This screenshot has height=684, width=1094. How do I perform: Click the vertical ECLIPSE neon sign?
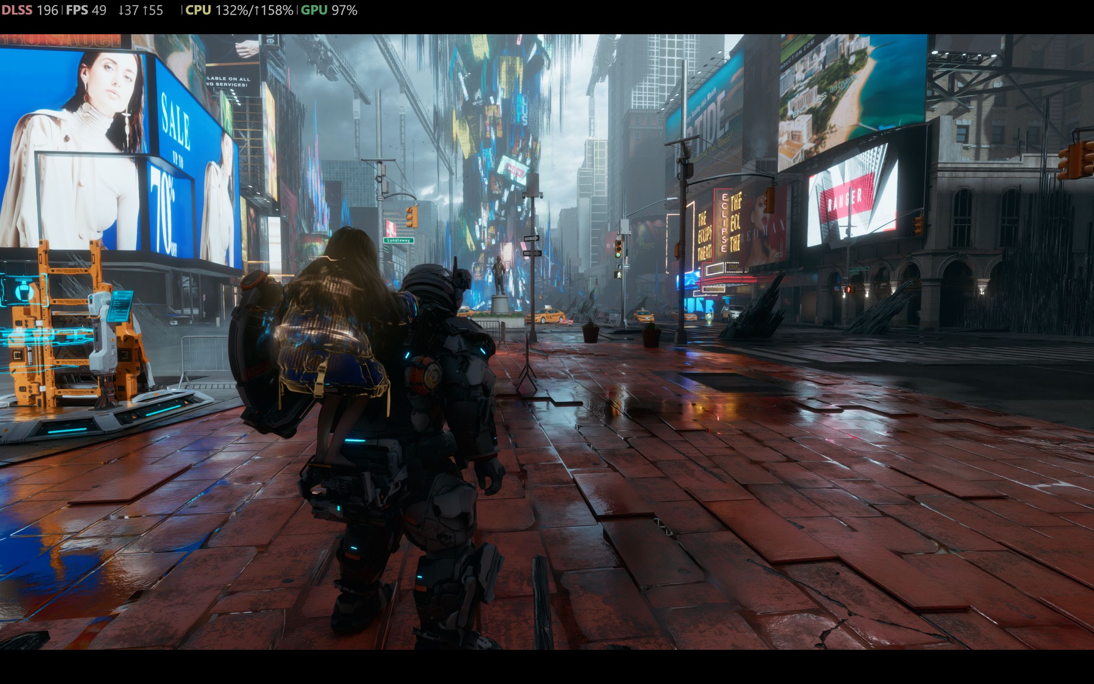click(724, 222)
